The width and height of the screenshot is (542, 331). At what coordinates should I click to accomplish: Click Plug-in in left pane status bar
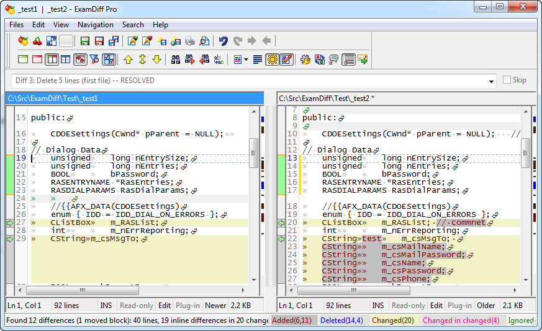click(187, 306)
